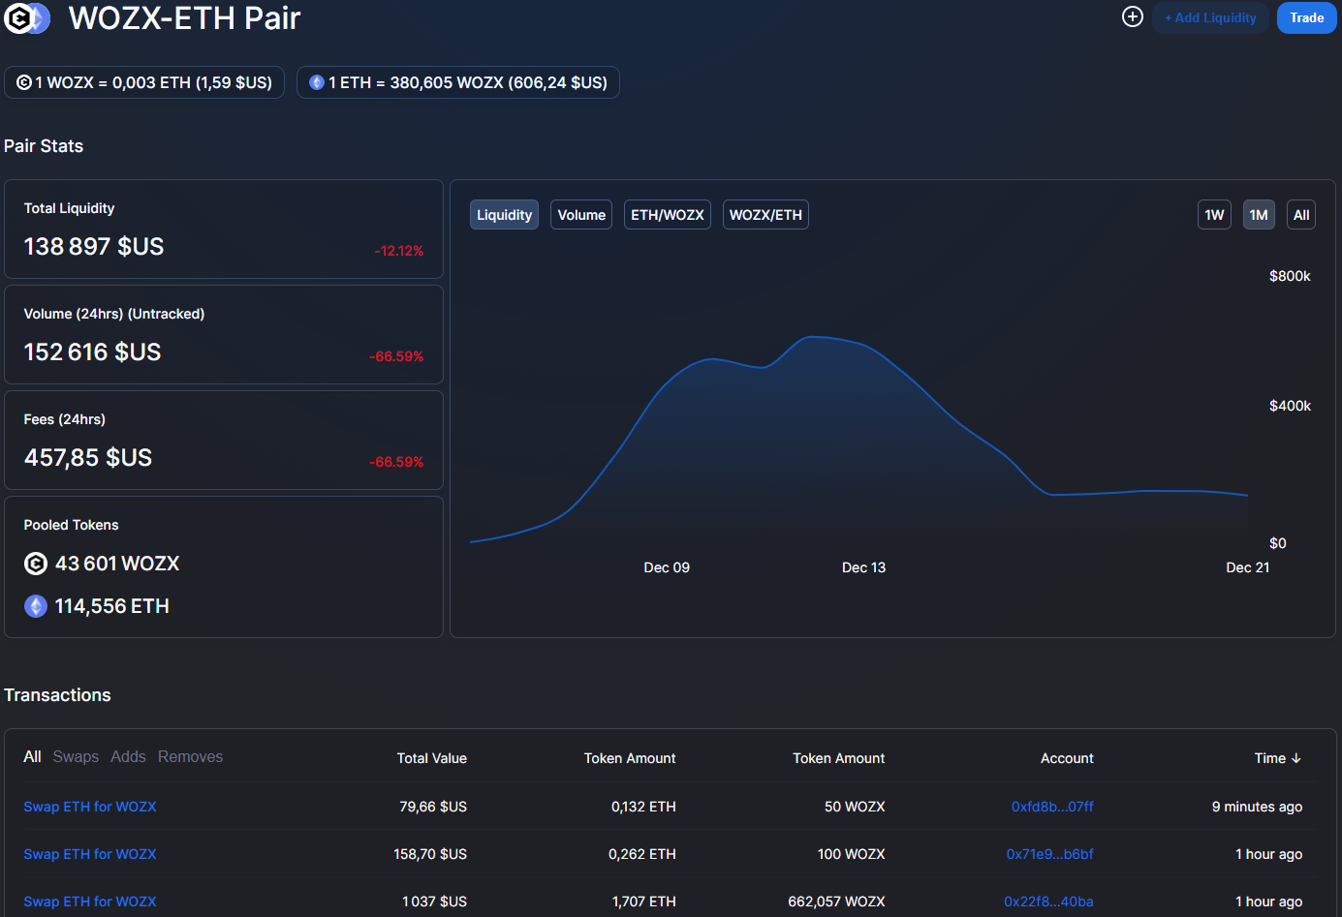
Task: Open account 0xfd8b...07ff
Action: (1052, 807)
